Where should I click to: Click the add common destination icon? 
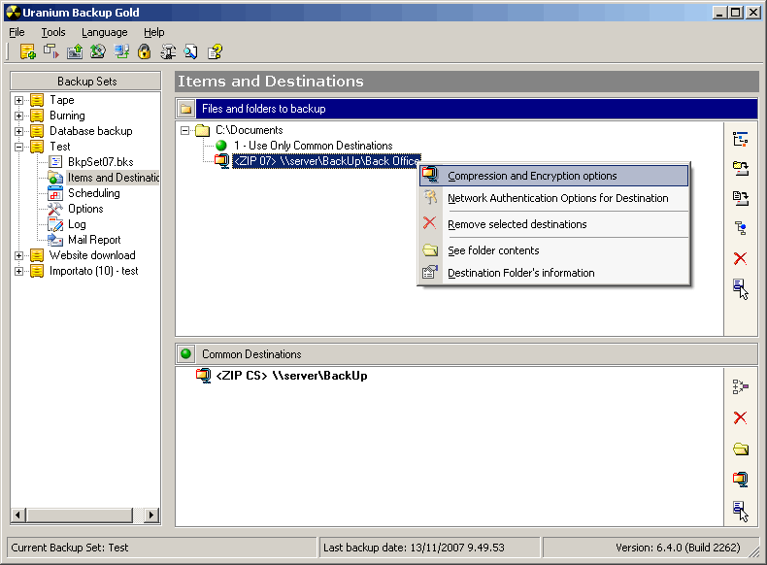(740, 387)
